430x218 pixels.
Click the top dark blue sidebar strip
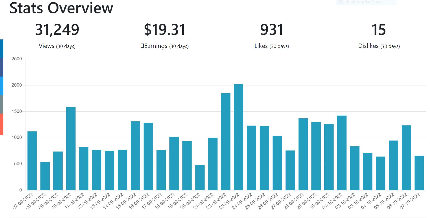pos(2,49)
